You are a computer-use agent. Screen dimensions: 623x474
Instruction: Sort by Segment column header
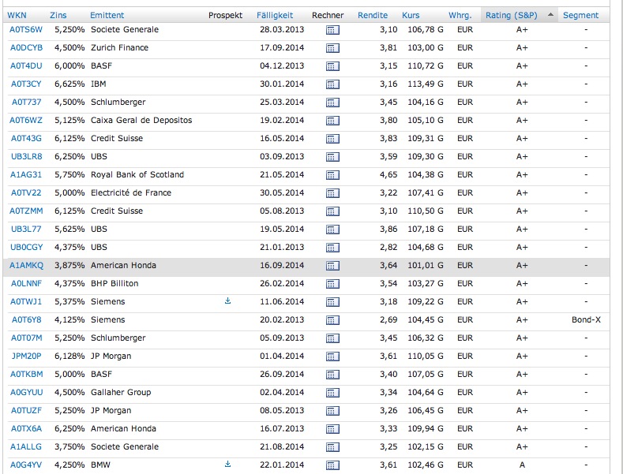pos(580,15)
